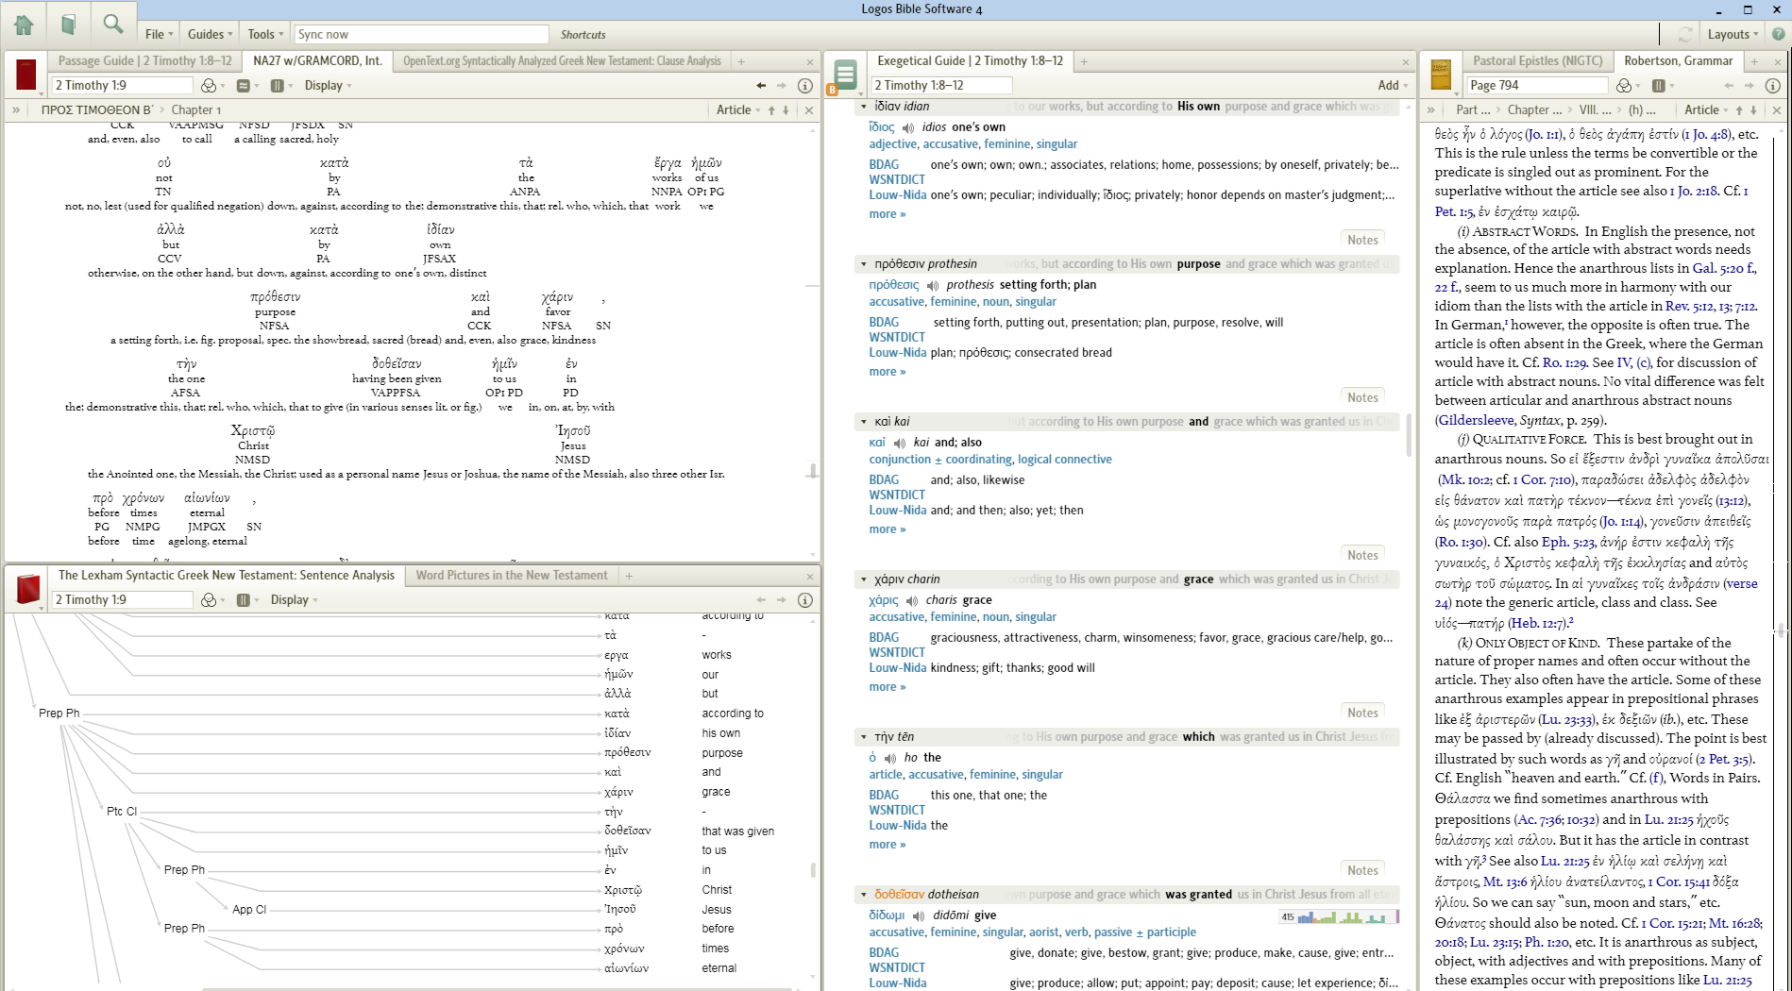Open Article navigation dropdown in NA27 panel
This screenshot has height=991, width=1792.
738,110
